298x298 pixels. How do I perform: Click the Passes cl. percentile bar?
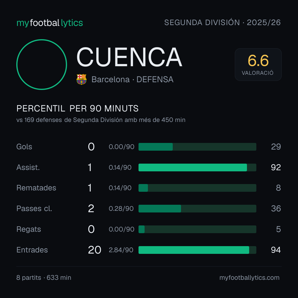197,209
